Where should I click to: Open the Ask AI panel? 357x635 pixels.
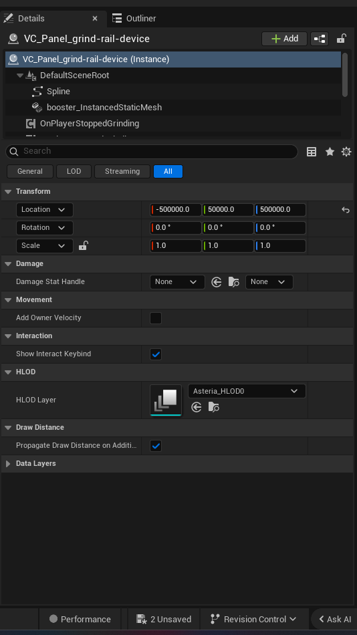pos(335,619)
